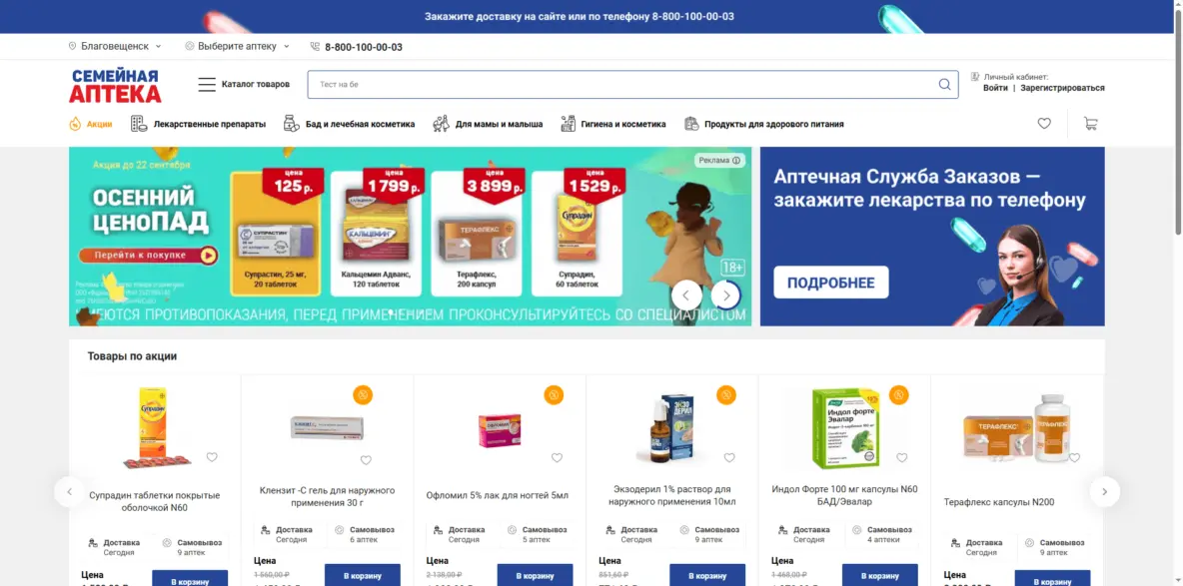Show next banner slide arrow
This screenshot has width=1183, height=586.
(x=725, y=294)
